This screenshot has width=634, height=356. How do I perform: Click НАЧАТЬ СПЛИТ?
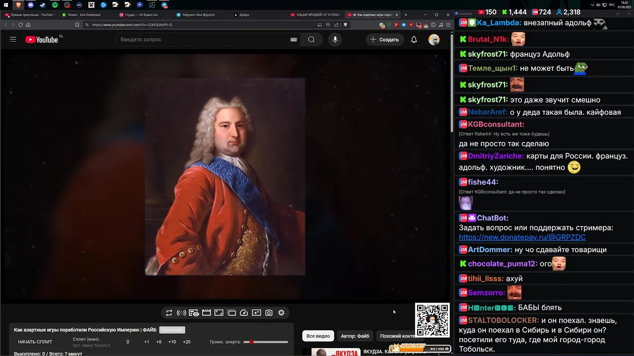pos(35,342)
